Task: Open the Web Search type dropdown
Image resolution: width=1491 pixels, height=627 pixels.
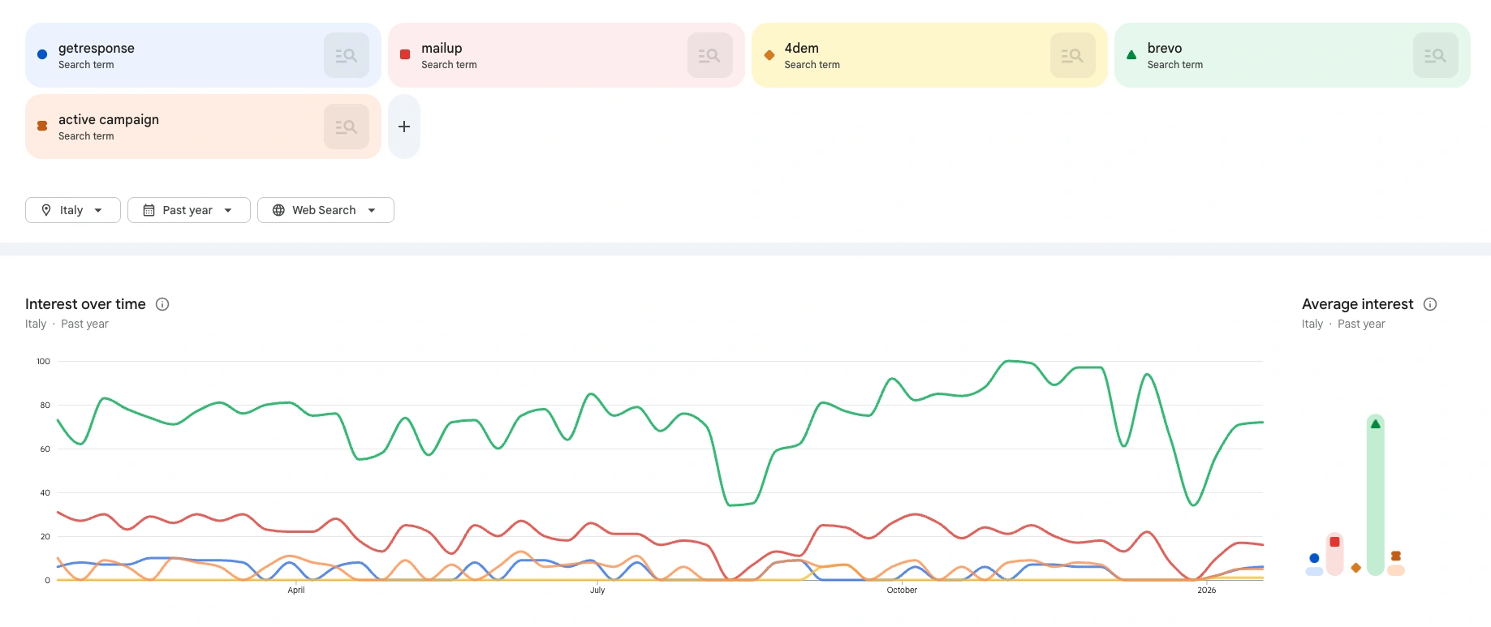Action: coord(325,210)
